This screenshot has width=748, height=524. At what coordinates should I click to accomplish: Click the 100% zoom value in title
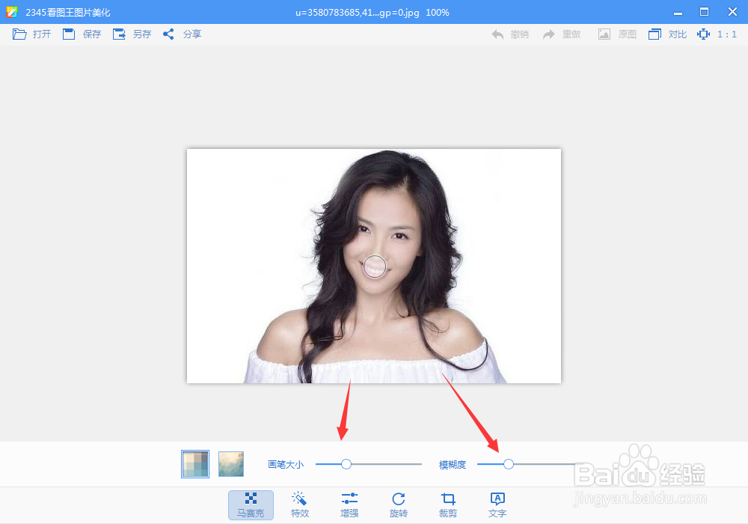pos(438,13)
